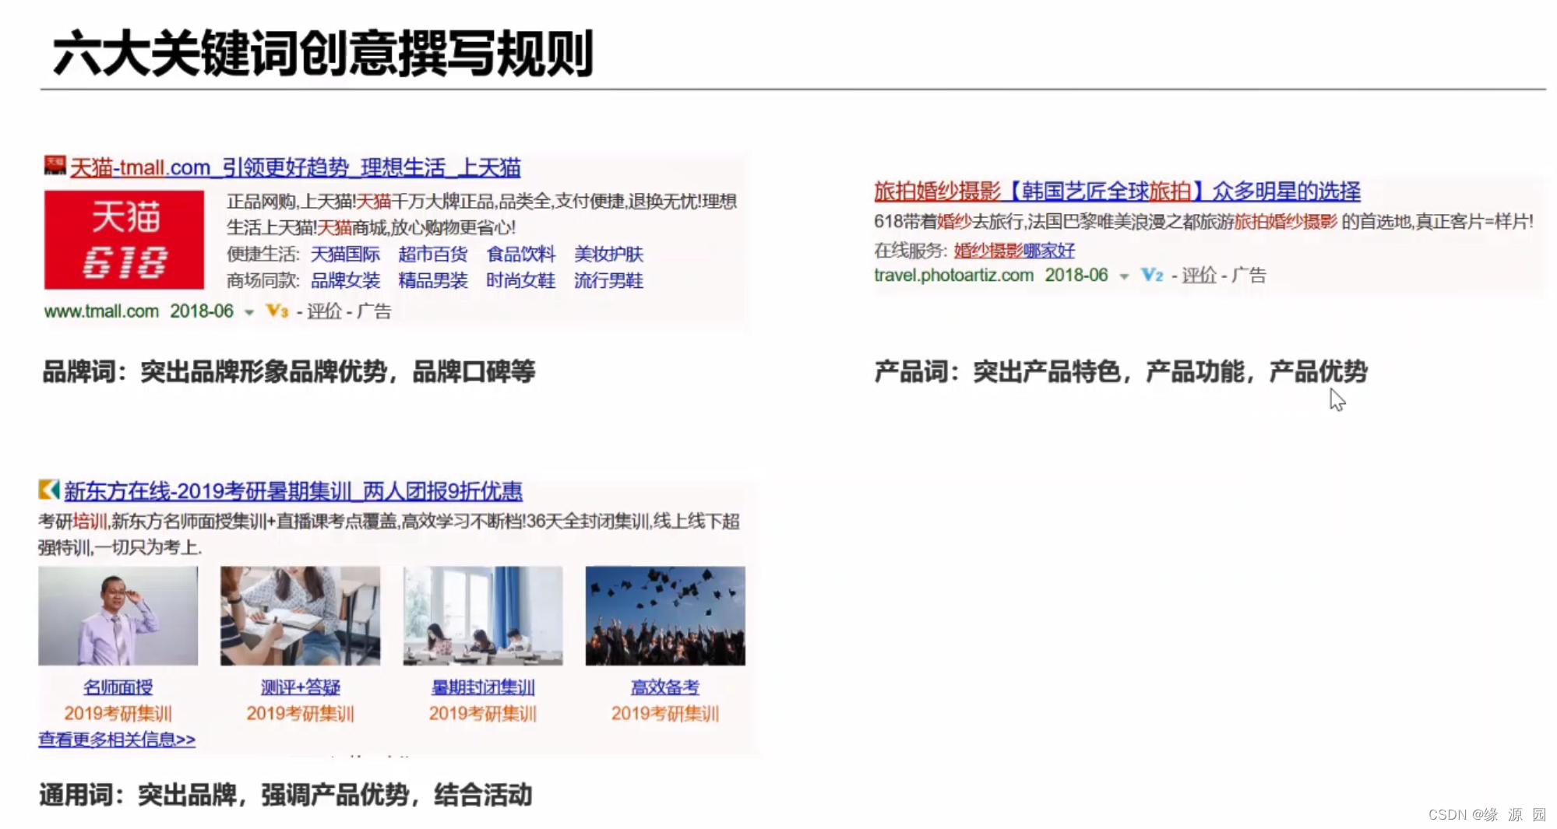This screenshot has height=829, width=1557.
Task: Open the 高效备考 link
Action: (x=665, y=687)
